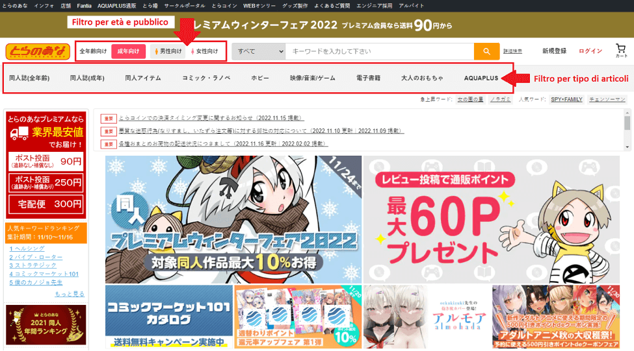Open the 映像/音楽/ゲーム category tab
The height and width of the screenshot is (351, 634).
313,78
